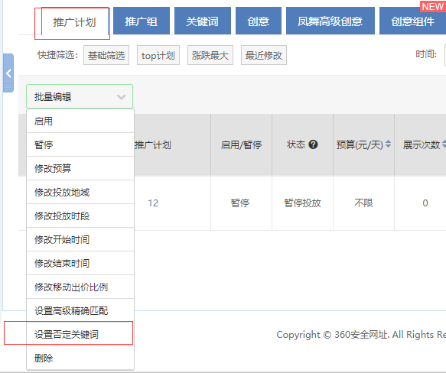The width and height of the screenshot is (446, 373).
Task: Choose 修改预算 from the menu
Action: tap(80, 168)
